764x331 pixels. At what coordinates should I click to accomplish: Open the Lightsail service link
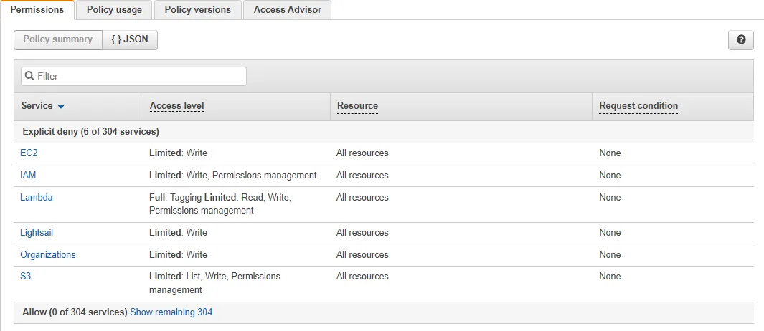click(x=37, y=233)
